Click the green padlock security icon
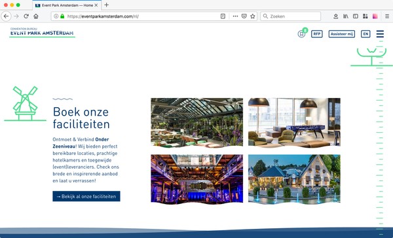Screen dimensions: 393x238 (x=62, y=16)
